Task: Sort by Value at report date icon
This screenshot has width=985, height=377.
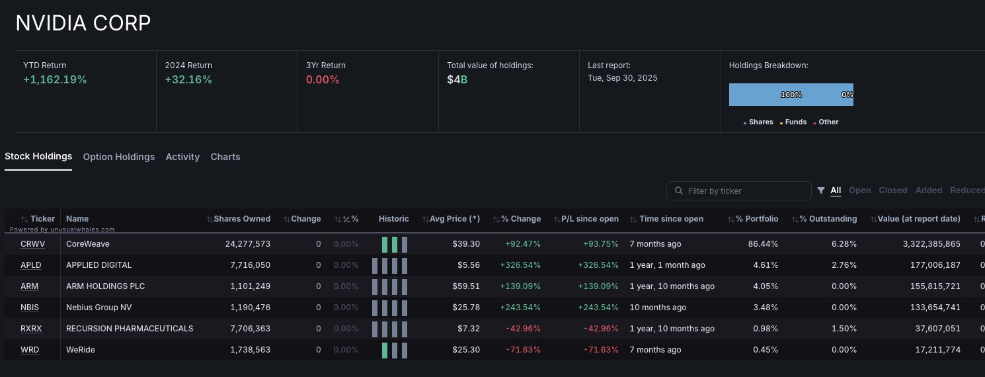Action: click(x=873, y=219)
